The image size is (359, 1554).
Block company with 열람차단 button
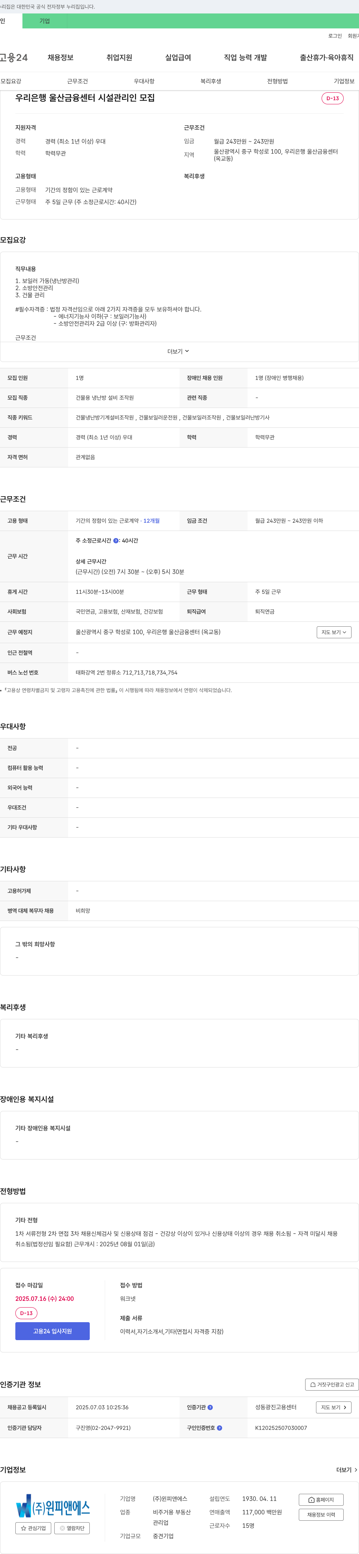(73, 1528)
